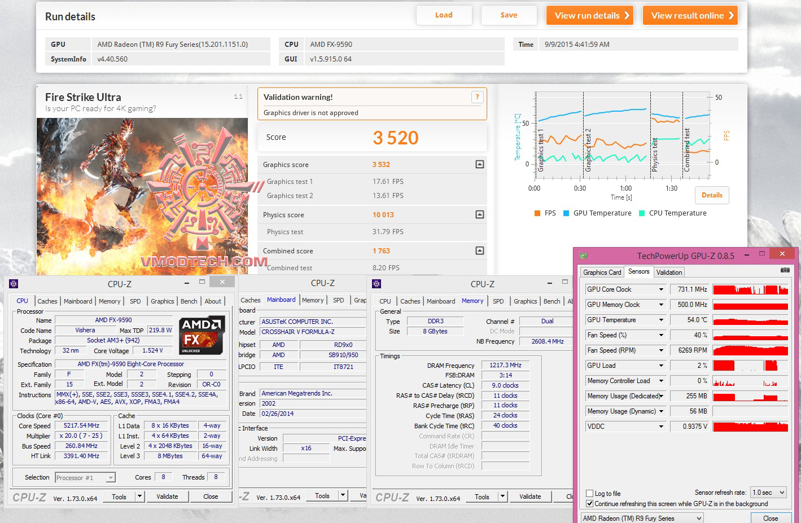Minimize the CPU-Z window showing the Memory tab
Viewport: 801px width, 523px height.
[549, 283]
